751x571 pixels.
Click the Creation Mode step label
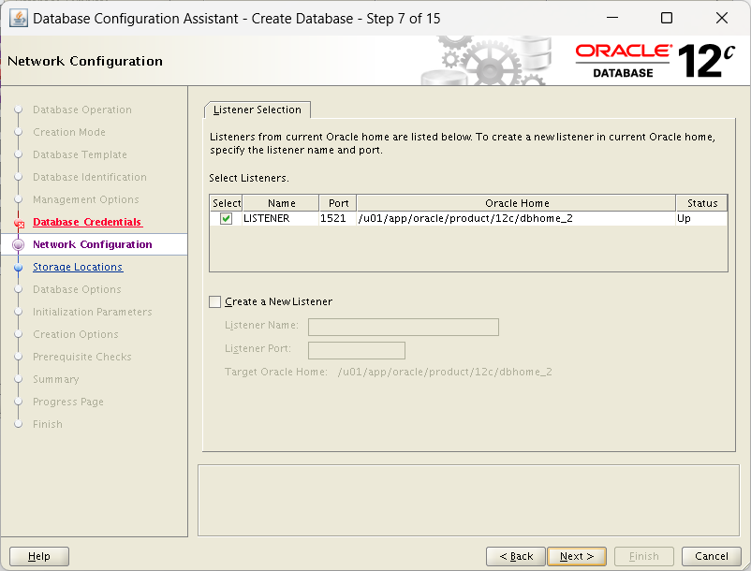69,132
